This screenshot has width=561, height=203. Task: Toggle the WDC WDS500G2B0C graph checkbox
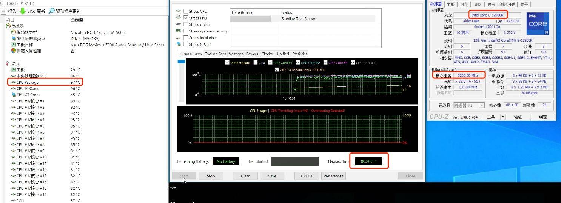pos(277,69)
